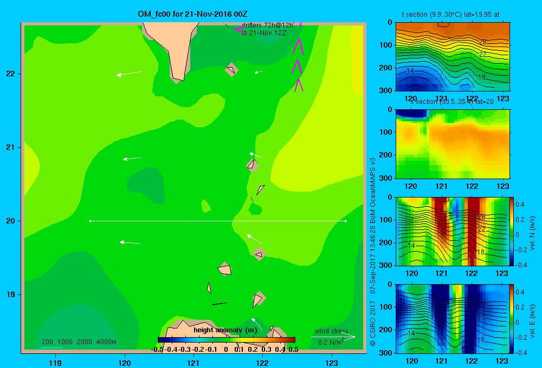This screenshot has height=368, width=542.
Task: Click longitude label 120 under the main map
Action: (x=125, y=363)
